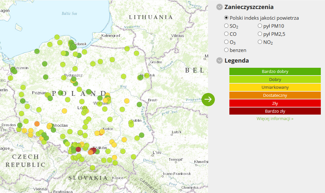Enable the NO2 pollutant option
Image resolution: width=325 pixels, height=193 pixels.
point(260,42)
